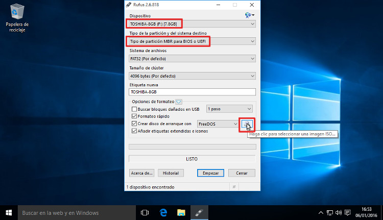The image size is (383, 220).
Task: Open network status tray icon
Action: pos(330,213)
